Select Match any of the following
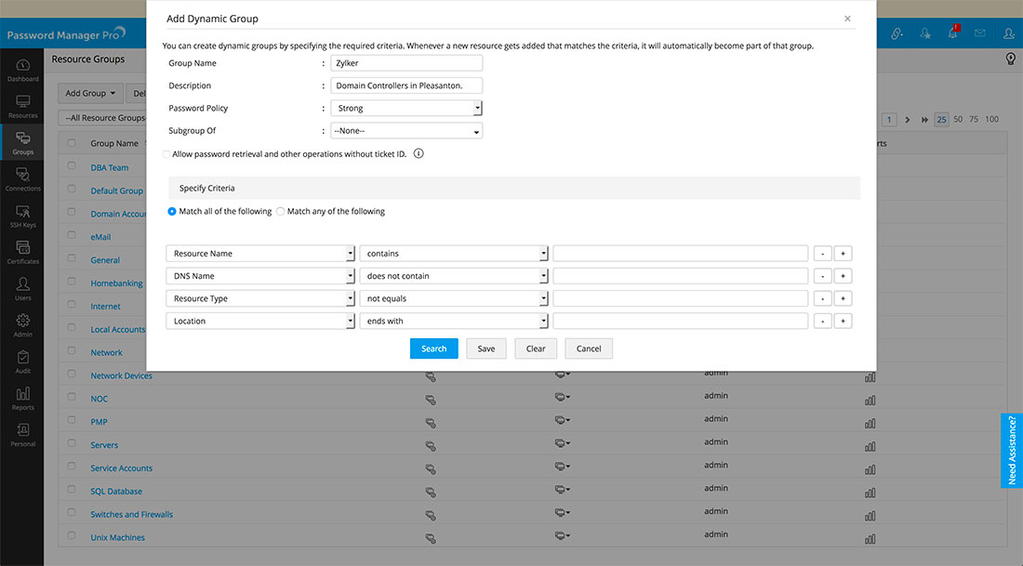Viewport: 1023px width, 566px height. point(281,212)
